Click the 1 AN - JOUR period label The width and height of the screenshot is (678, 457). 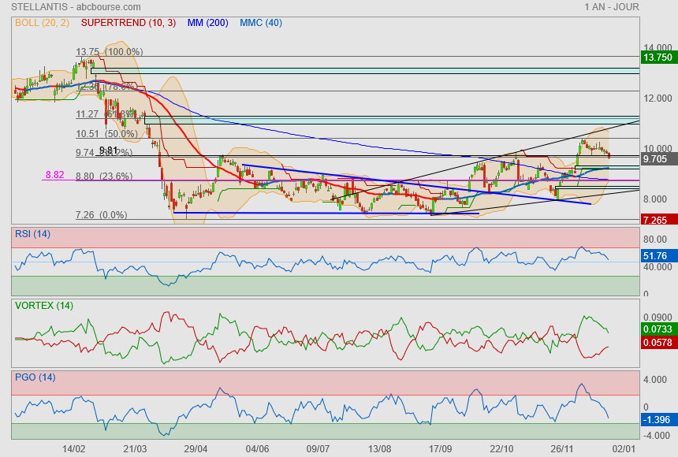click(x=612, y=7)
